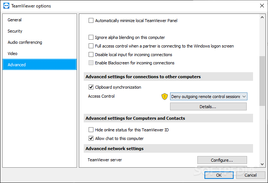The height and width of the screenshot is (183, 268).
Task: Click Configure... for TeamViewer server
Action: tap(222, 160)
